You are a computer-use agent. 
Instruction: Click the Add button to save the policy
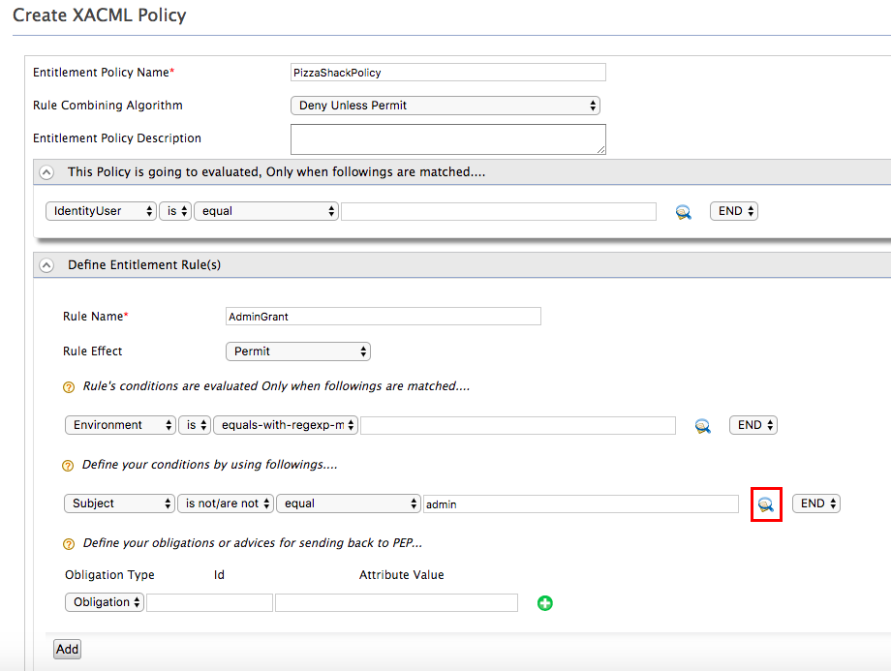66,649
